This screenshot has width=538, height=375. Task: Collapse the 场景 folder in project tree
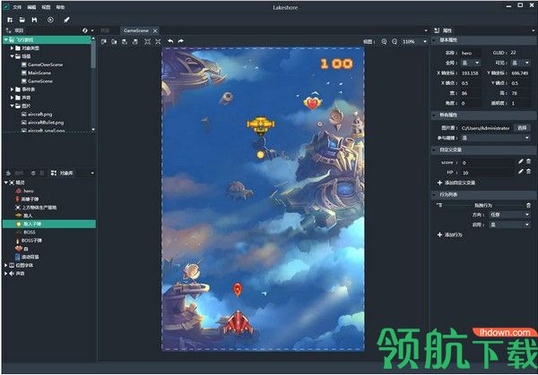pyautogui.click(x=12, y=56)
